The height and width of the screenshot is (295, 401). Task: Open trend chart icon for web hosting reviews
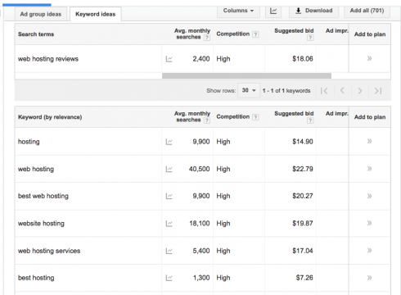169,59
